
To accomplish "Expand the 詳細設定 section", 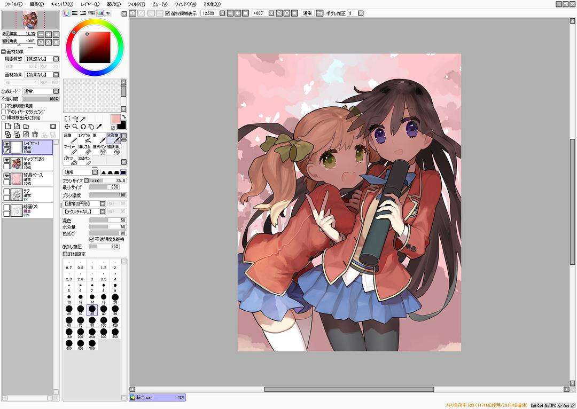I will pyautogui.click(x=65, y=254).
